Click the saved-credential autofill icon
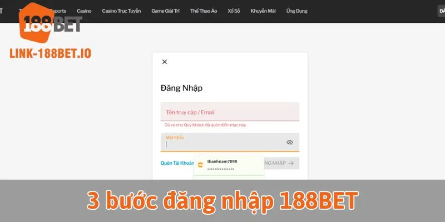This screenshot has height=222, width=445. tap(201, 165)
